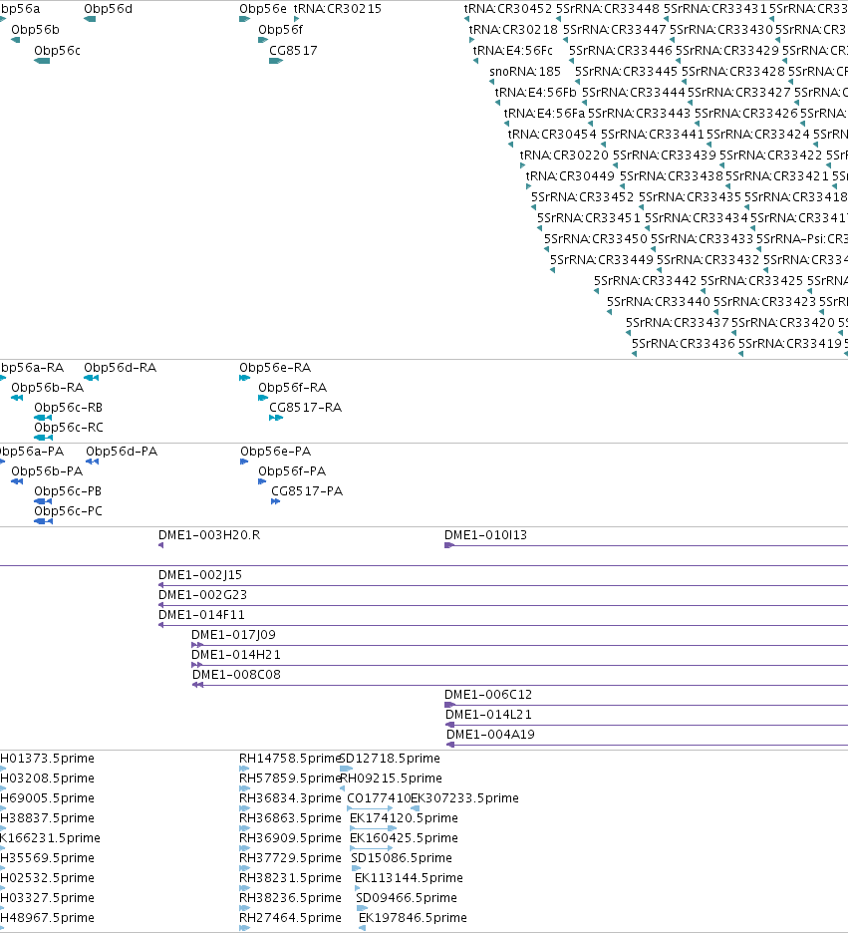Select the 5SrRNA:CR33442 label
The width and height of the screenshot is (848, 933).
pos(646,281)
